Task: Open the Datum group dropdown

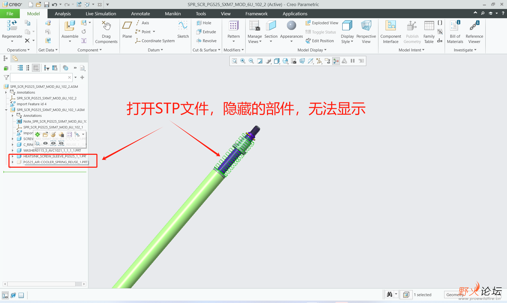Action: tap(155, 50)
